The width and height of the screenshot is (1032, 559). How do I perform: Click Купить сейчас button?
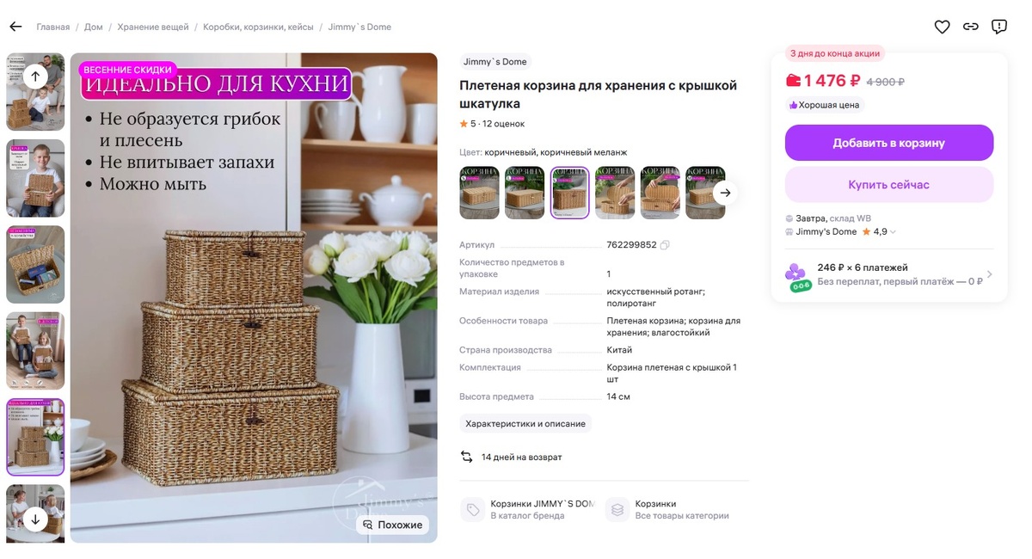click(889, 185)
